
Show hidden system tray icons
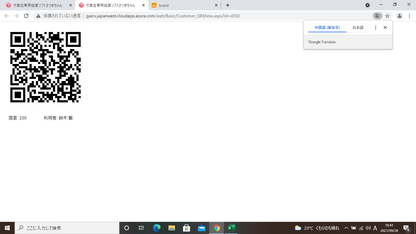[346, 228]
